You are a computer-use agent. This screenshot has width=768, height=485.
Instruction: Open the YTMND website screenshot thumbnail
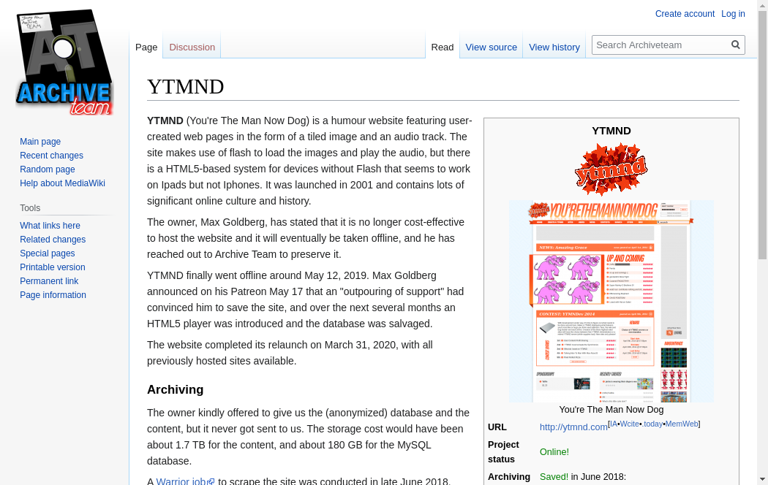point(611,301)
